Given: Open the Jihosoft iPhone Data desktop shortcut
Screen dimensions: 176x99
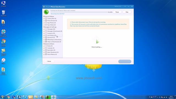Looking at the screenshot, I should (x=4, y=33).
